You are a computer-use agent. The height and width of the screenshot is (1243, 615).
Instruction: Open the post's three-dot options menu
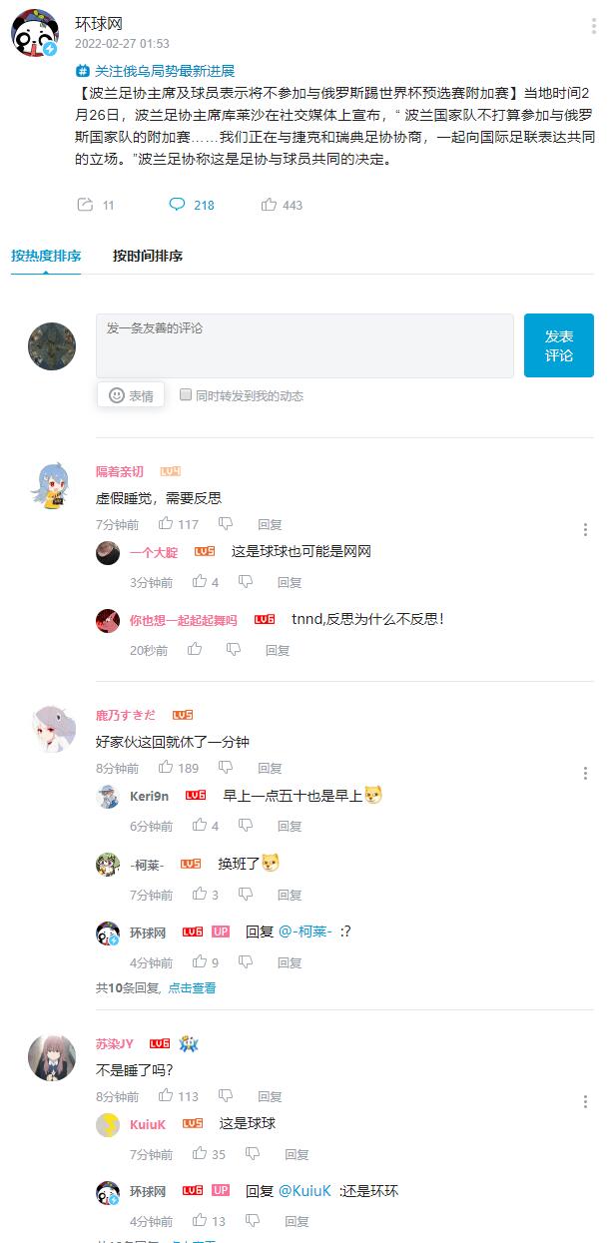point(593,26)
